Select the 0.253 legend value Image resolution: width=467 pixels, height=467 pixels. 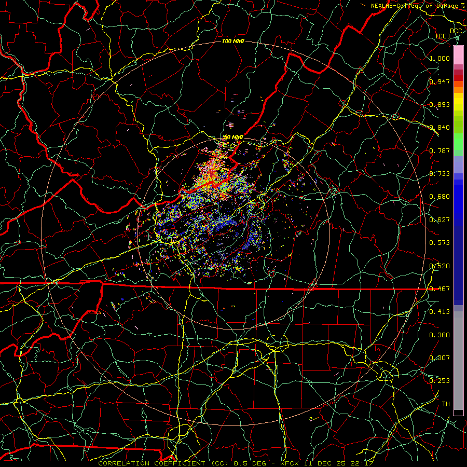pos(439,381)
